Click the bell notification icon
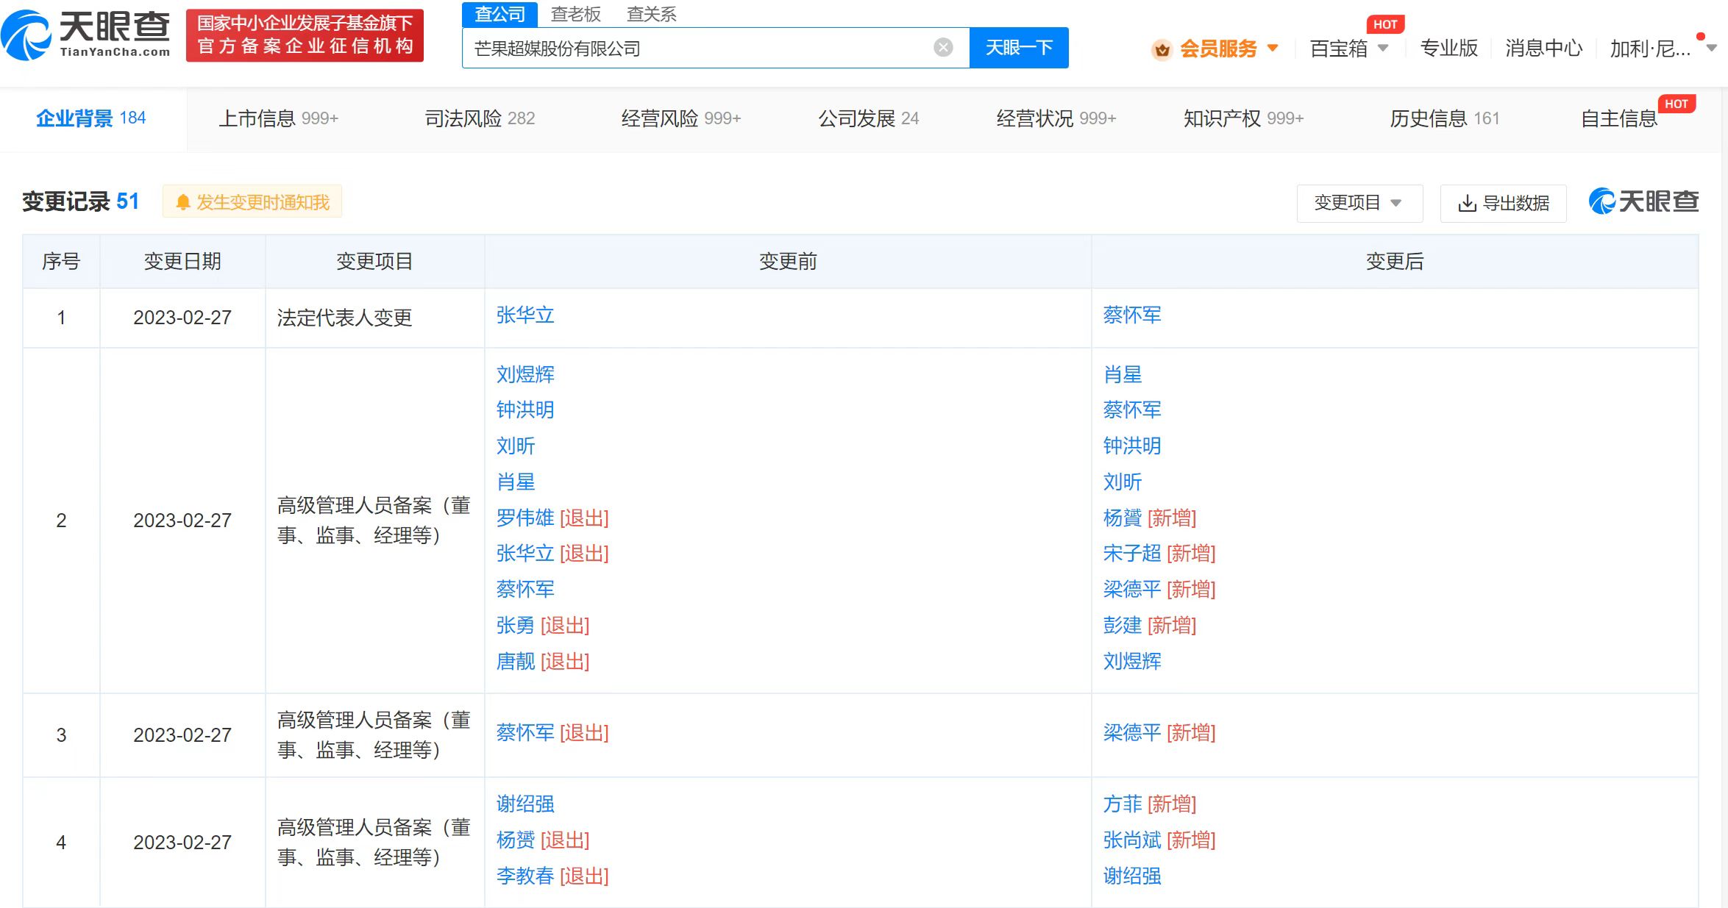 183,202
